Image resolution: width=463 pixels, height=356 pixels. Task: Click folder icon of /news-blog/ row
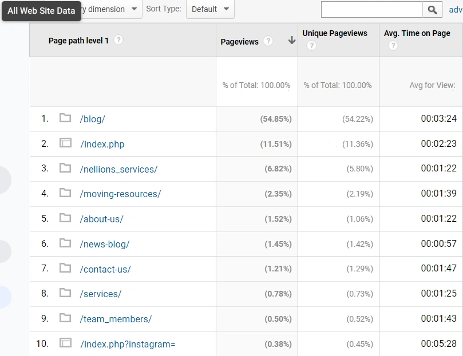click(65, 243)
